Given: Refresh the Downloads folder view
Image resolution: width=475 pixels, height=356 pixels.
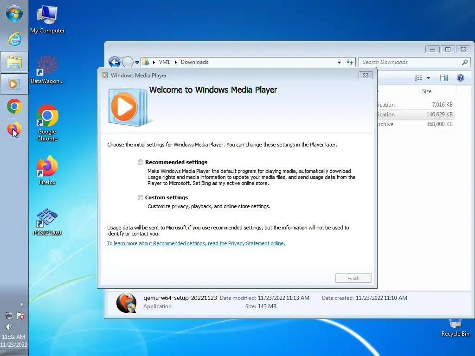Looking at the screenshot, I should 350,62.
